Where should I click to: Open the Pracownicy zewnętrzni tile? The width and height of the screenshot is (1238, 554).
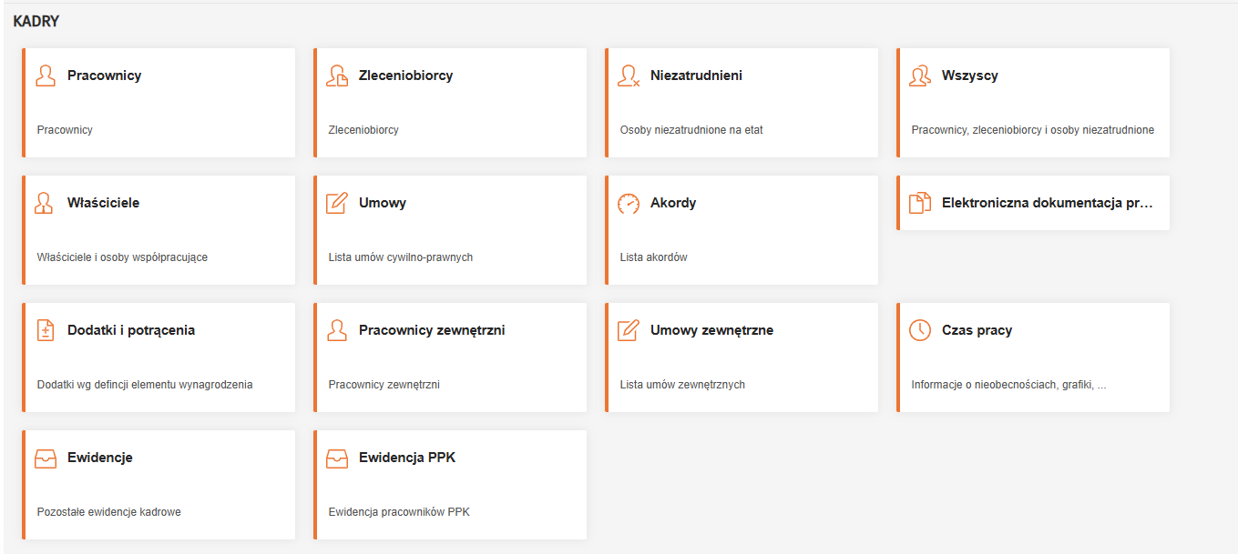(431, 330)
